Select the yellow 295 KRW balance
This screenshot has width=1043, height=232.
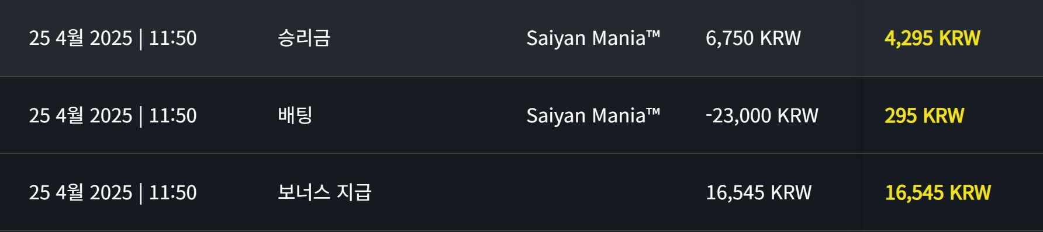click(924, 115)
